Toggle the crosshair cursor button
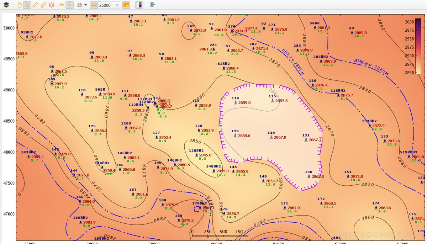The height and width of the screenshot is (244, 427). (70, 5)
